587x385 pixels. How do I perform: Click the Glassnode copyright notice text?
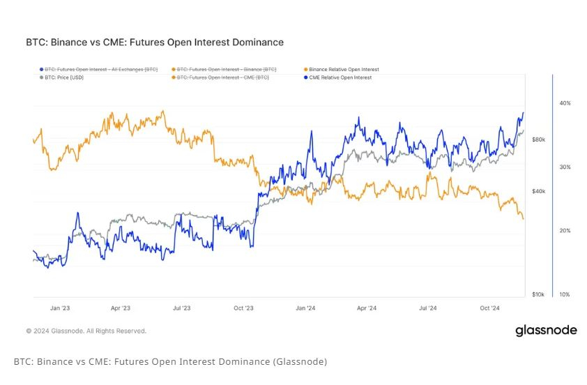[x=86, y=331]
